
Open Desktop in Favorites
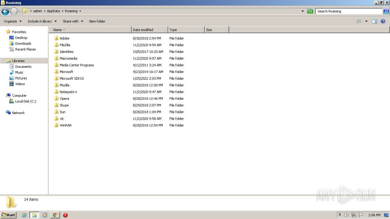(21, 38)
